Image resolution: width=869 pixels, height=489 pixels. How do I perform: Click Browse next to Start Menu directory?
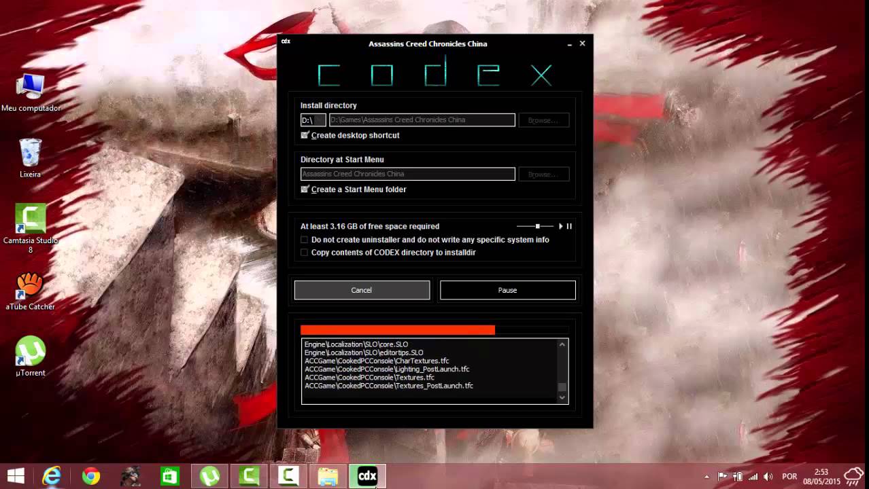coord(543,175)
